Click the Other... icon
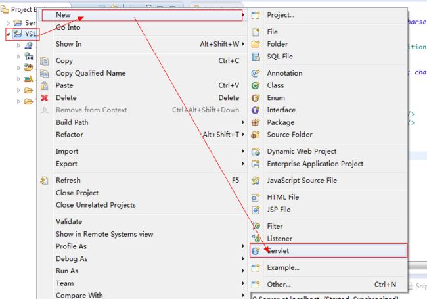The image size is (427, 299). [x=256, y=285]
